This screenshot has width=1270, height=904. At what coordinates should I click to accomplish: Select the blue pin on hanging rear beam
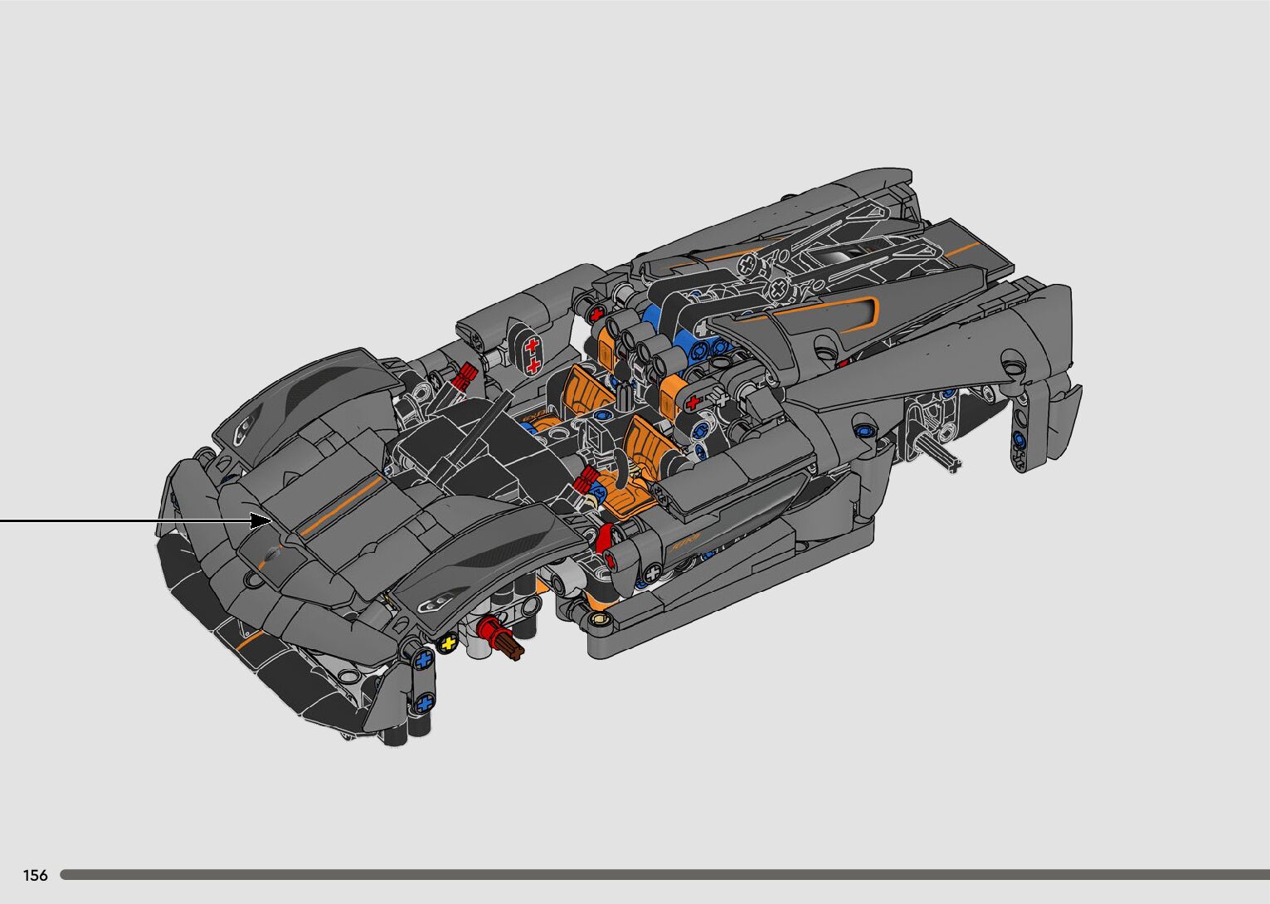[1019, 438]
